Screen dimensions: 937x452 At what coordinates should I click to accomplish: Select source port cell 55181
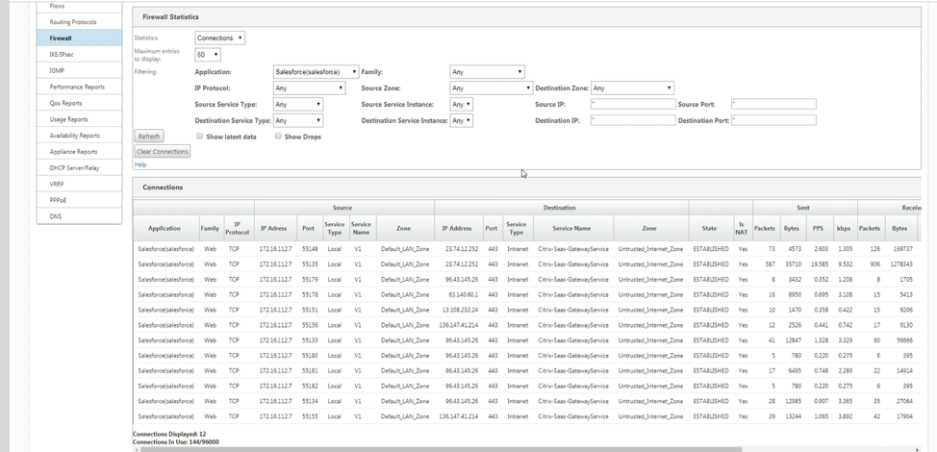310,370
